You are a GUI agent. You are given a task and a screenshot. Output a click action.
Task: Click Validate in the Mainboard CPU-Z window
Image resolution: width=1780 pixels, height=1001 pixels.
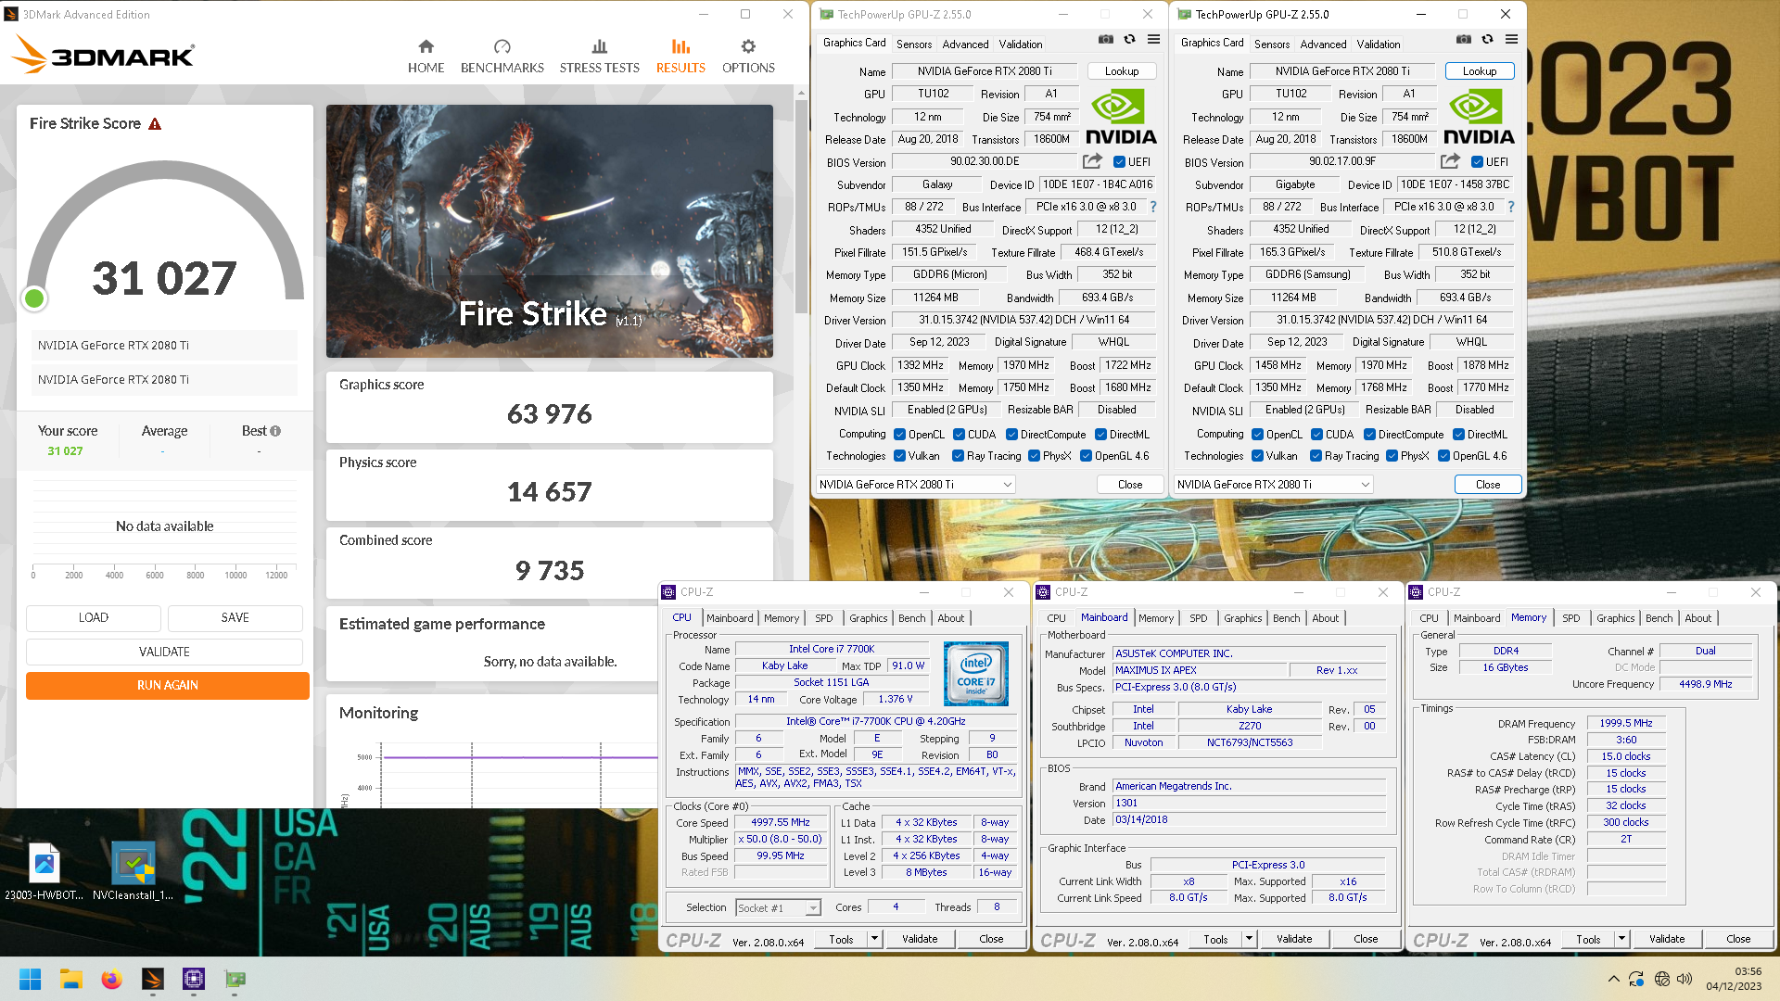click(1294, 939)
